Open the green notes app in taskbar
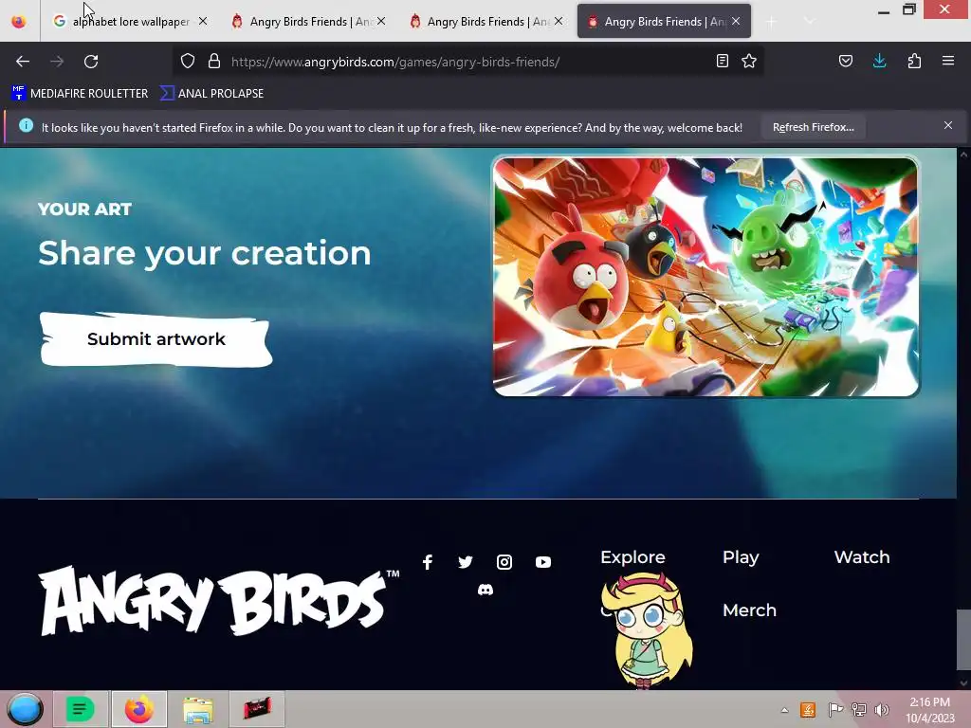This screenshot has height=728, width=971. click(x=80, y=709)
